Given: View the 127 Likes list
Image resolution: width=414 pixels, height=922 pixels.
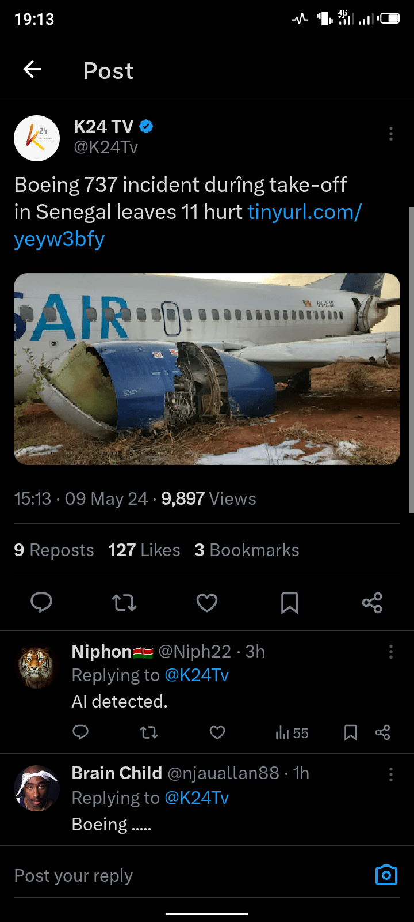Looking at the screenshot, I should click(144, 550).
